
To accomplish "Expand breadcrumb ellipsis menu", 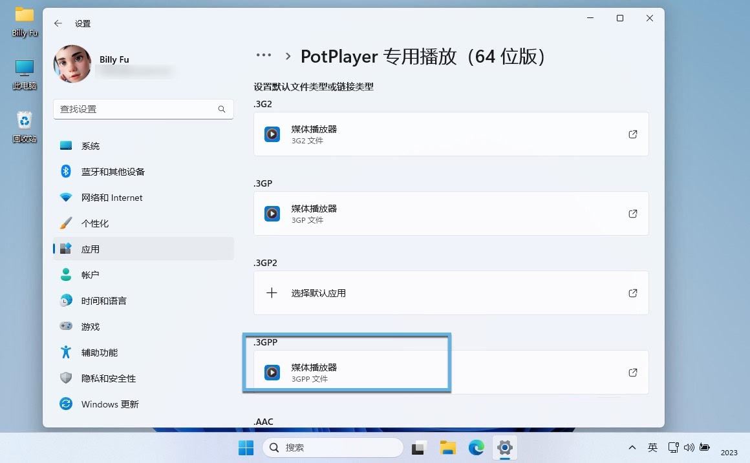I will [x=264, y=56].
